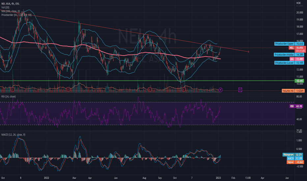Click the 20.000 price axis label

(x=299, y=13)
